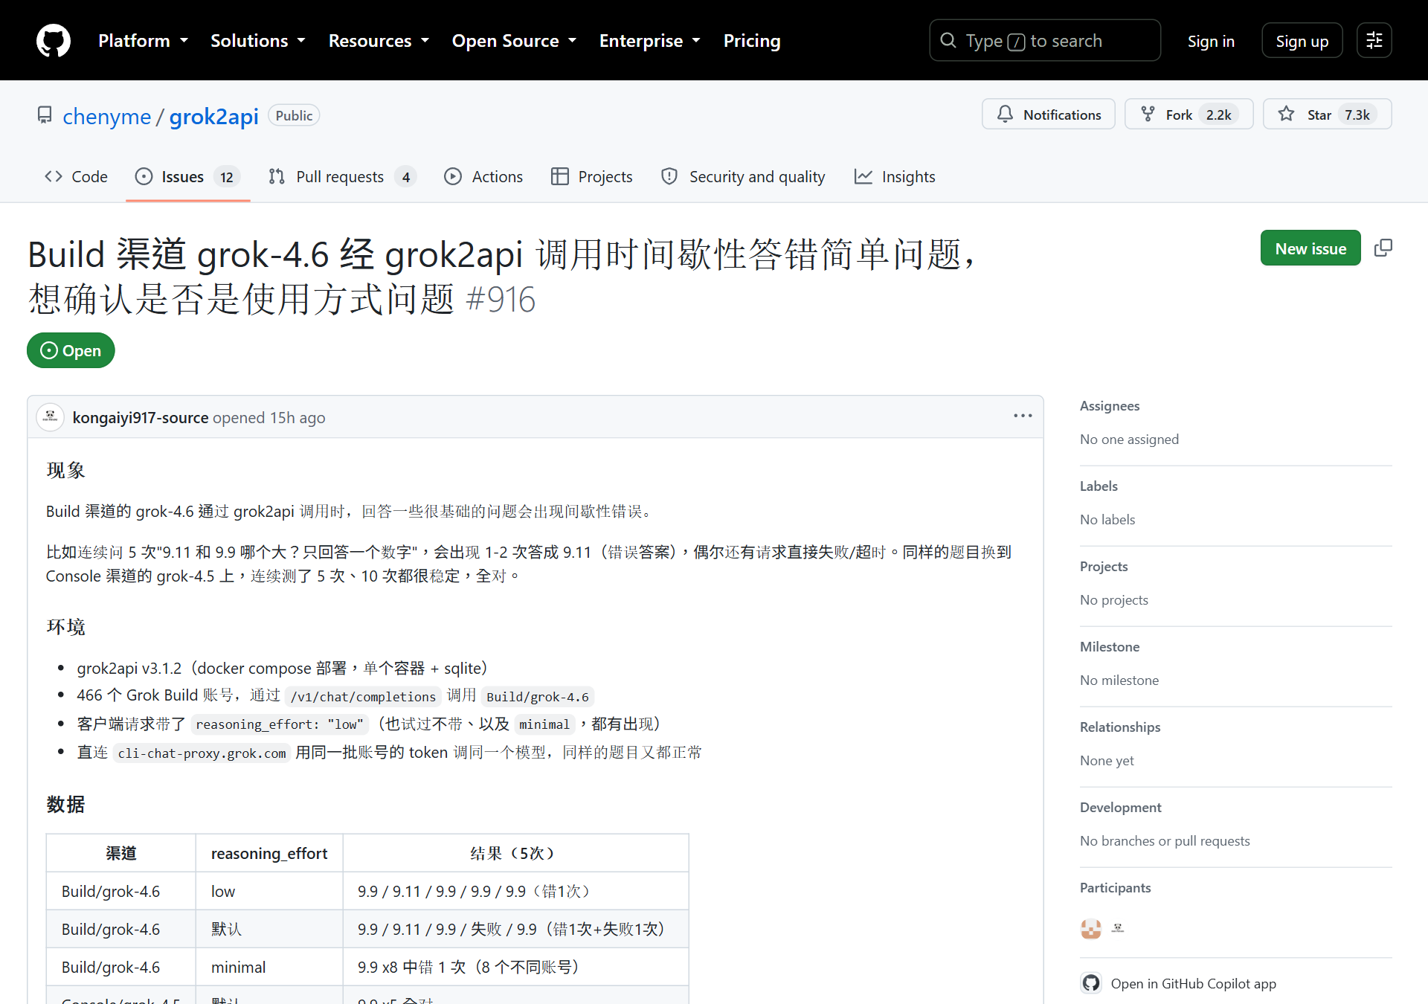The image size is (1428, 1004).
Task: Open the grok2api repository link
Action: (213, 116)
